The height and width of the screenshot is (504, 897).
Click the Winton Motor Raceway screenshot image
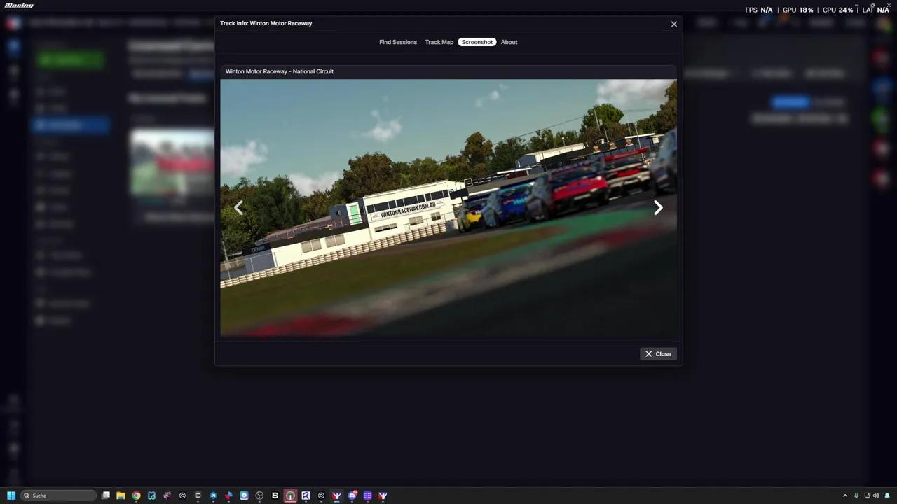448,208
